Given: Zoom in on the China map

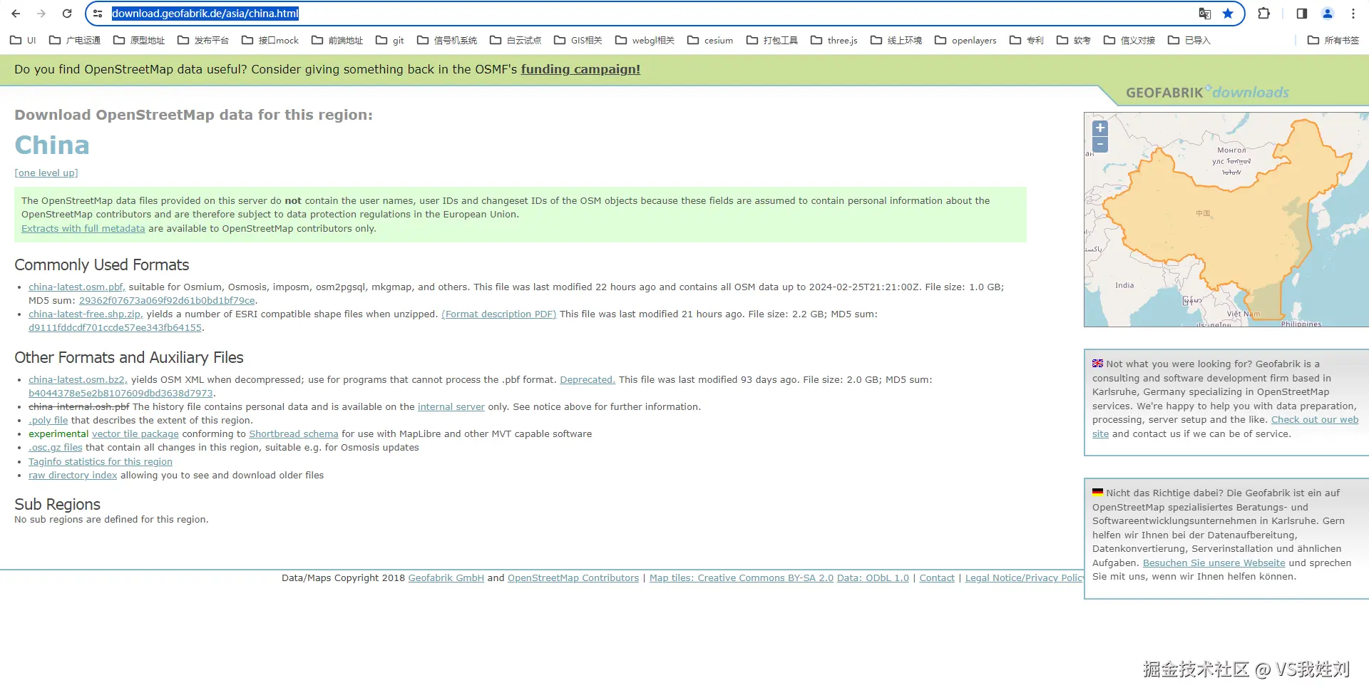Looking at the screenshot, I should (x=1100, y=128).
